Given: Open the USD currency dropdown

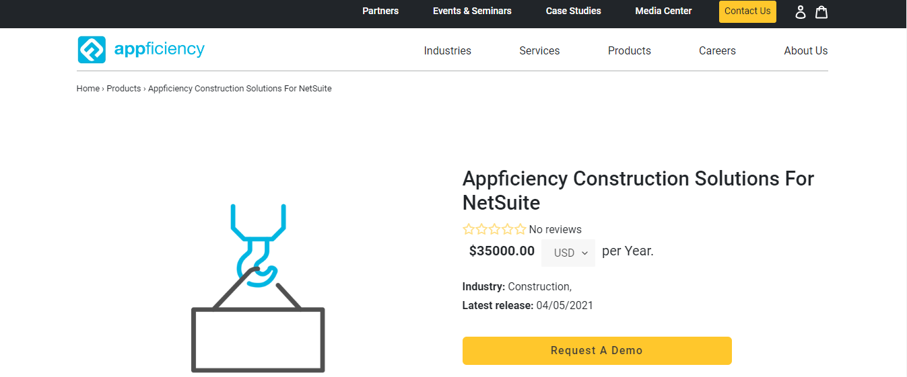Looking at the screenshot, I should tap(568, 253).
